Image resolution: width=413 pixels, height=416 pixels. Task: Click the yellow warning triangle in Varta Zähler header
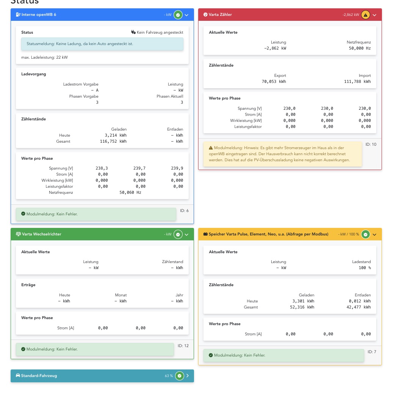(366, 15)
